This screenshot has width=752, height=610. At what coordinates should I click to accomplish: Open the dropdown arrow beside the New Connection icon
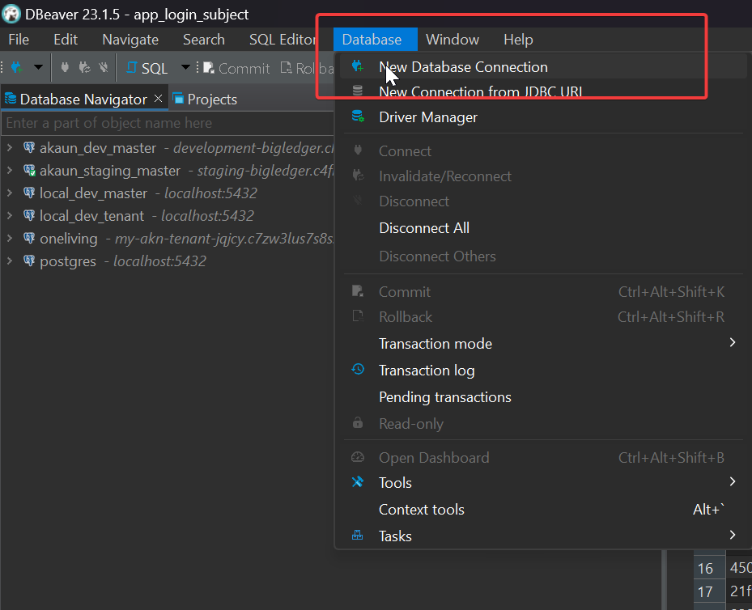click(37, 68)
